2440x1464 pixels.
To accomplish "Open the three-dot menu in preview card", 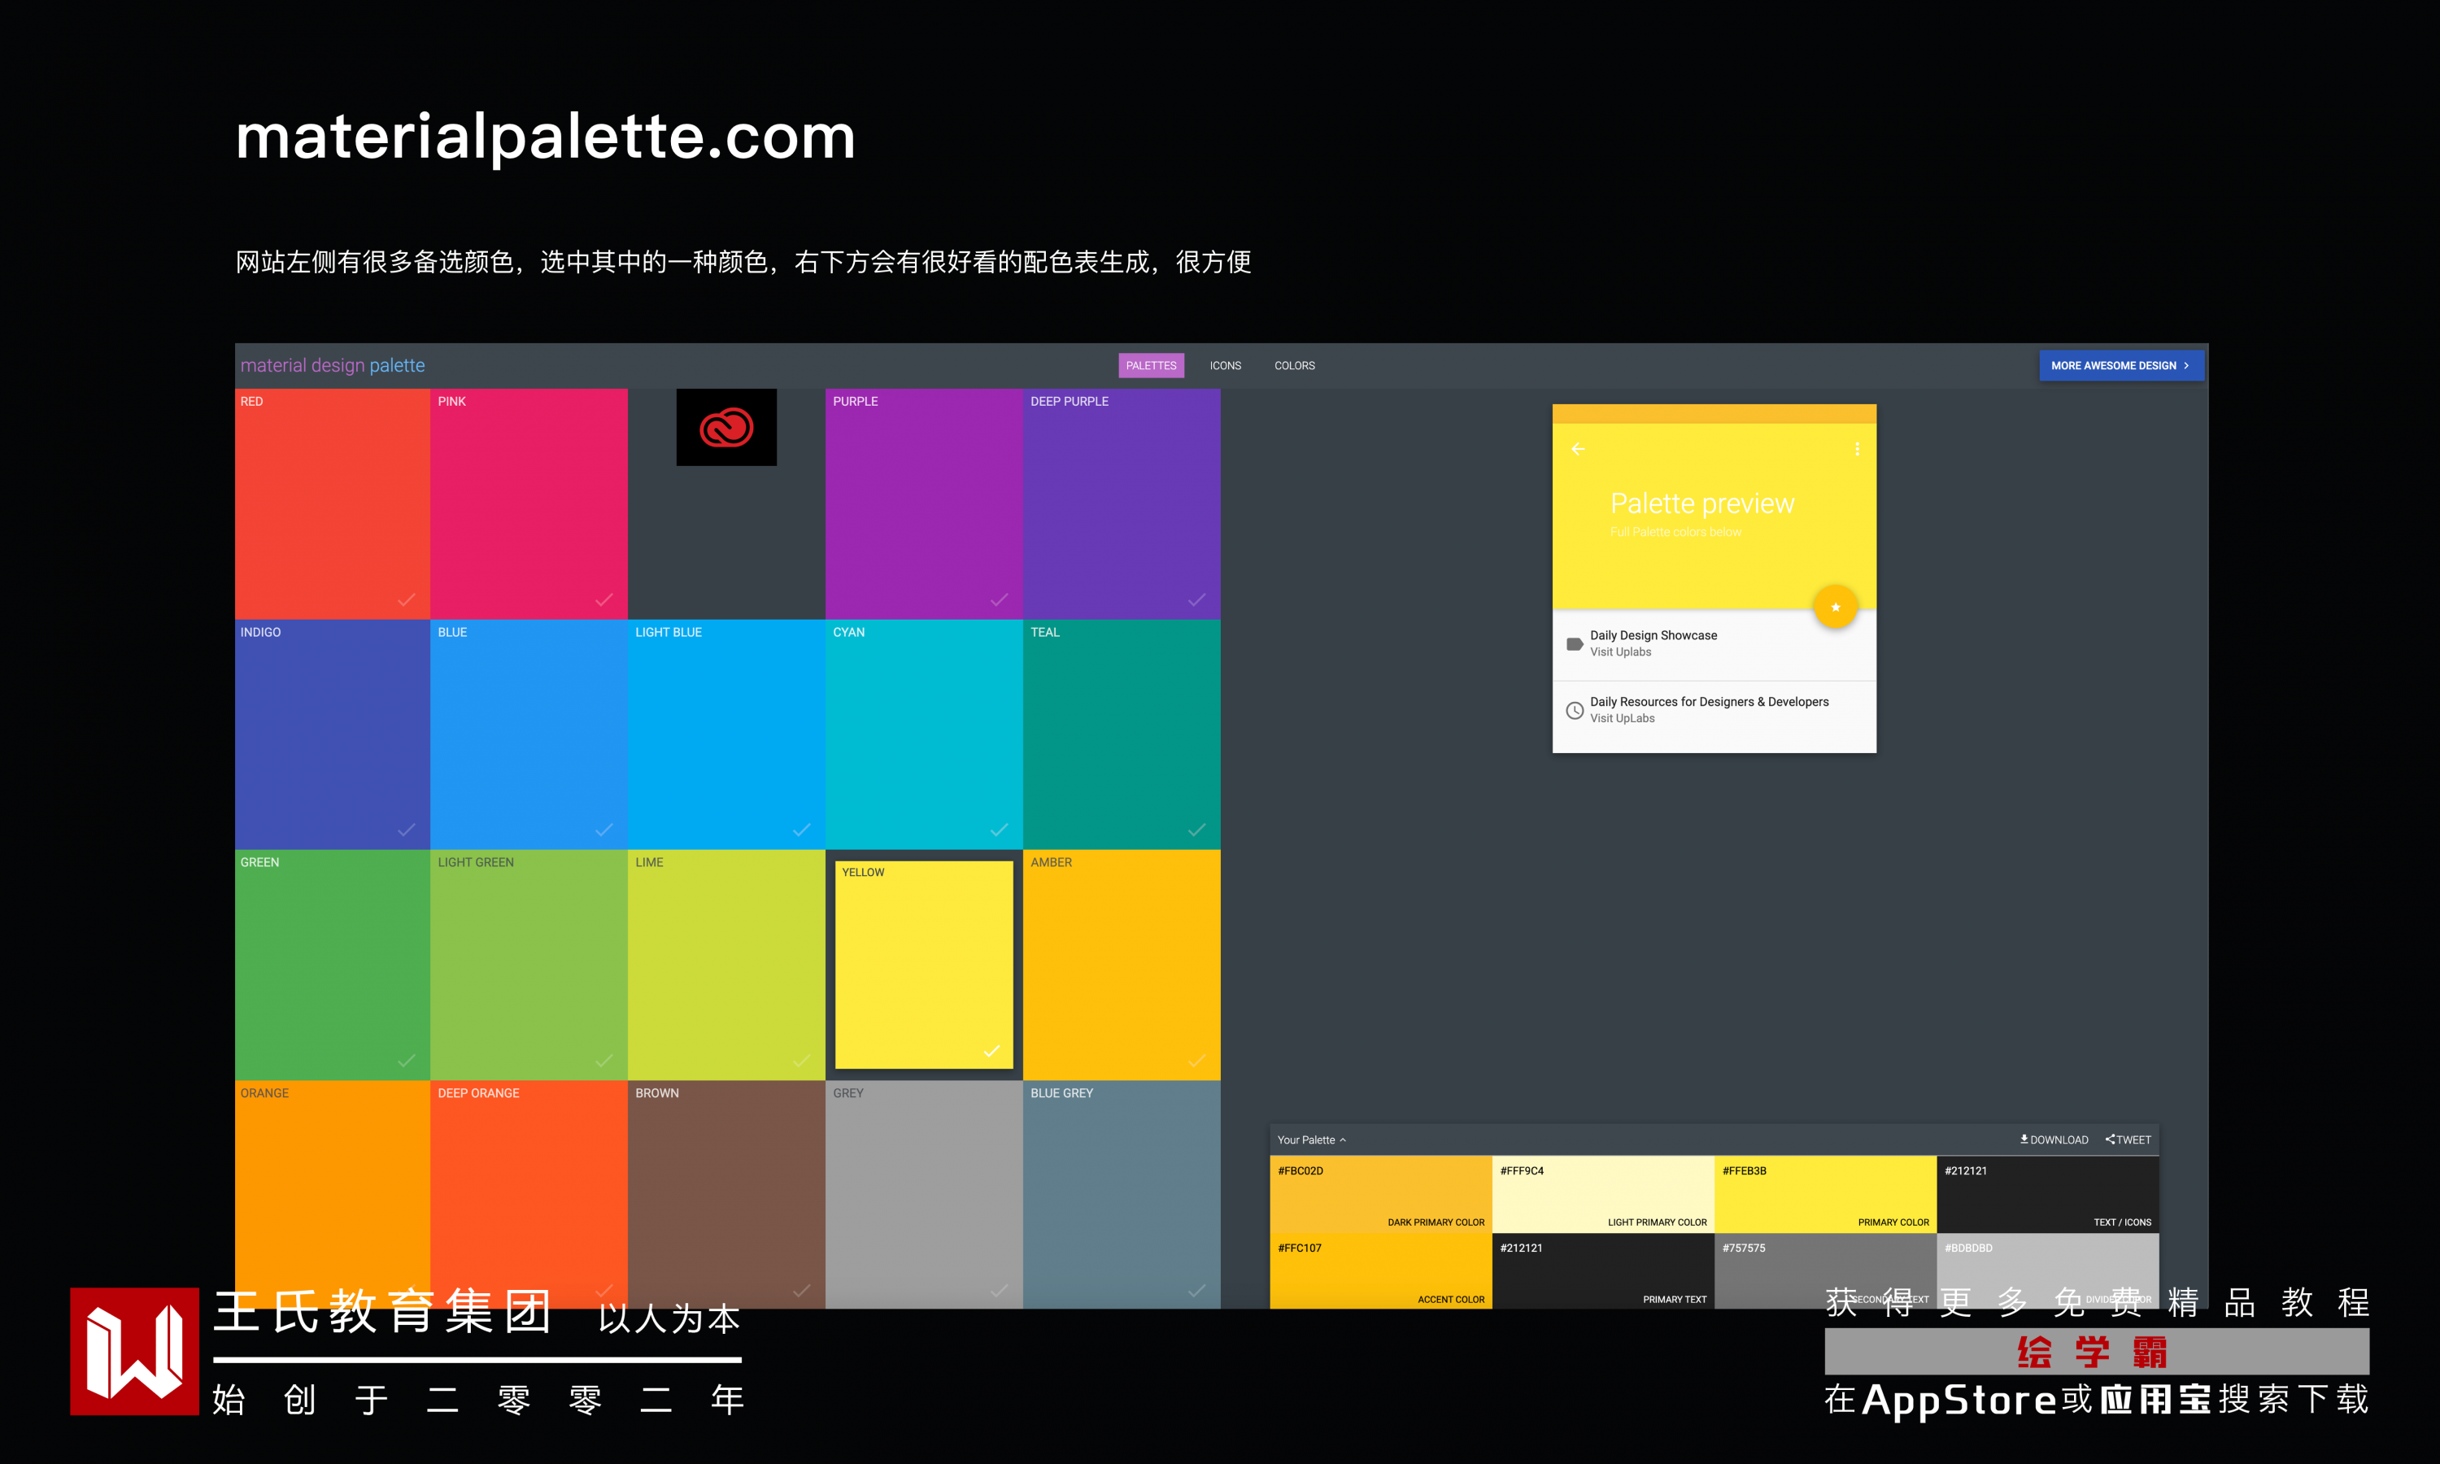I will point(1857,449).
